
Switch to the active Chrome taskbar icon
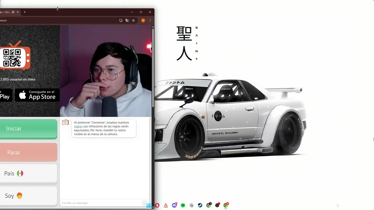[226, 205]
